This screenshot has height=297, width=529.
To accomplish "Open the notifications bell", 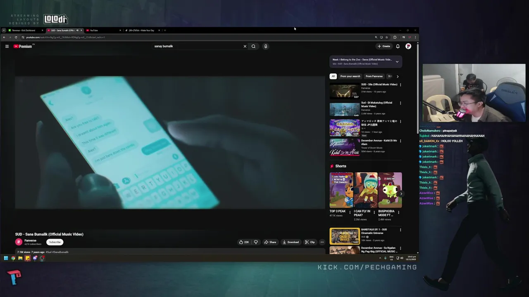I will click(398, 46).
